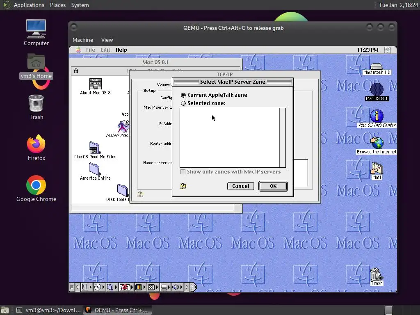Screen dimensions: 420x315
Task: Open the Remote Access control strip module
Action: tap(126, 287)
